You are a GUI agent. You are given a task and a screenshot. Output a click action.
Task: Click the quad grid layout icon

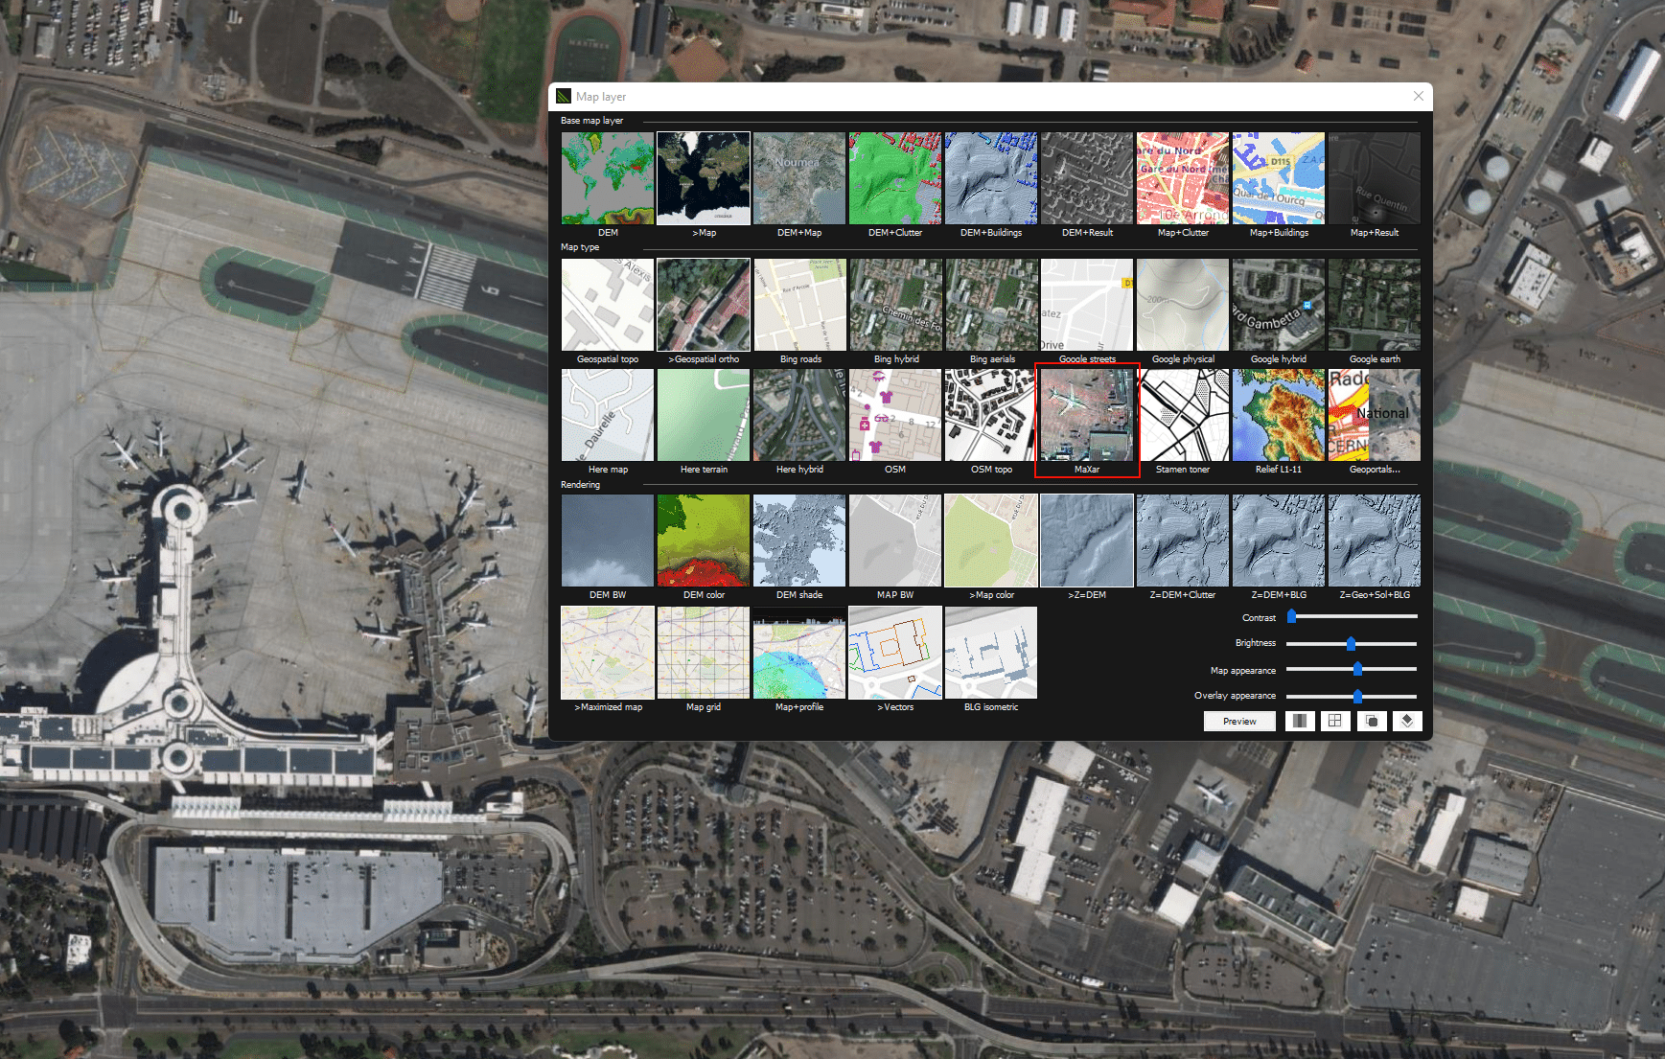tap(1335, 721)
